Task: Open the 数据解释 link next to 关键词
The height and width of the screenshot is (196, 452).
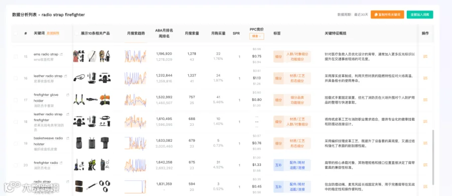Action: click(53, 34)
